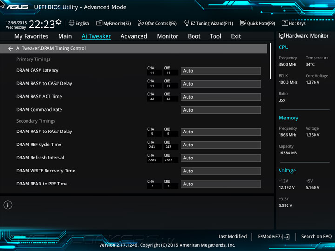Open DRAM READ to PRE Time field
335x251 pixels.
tap(221, 184)
